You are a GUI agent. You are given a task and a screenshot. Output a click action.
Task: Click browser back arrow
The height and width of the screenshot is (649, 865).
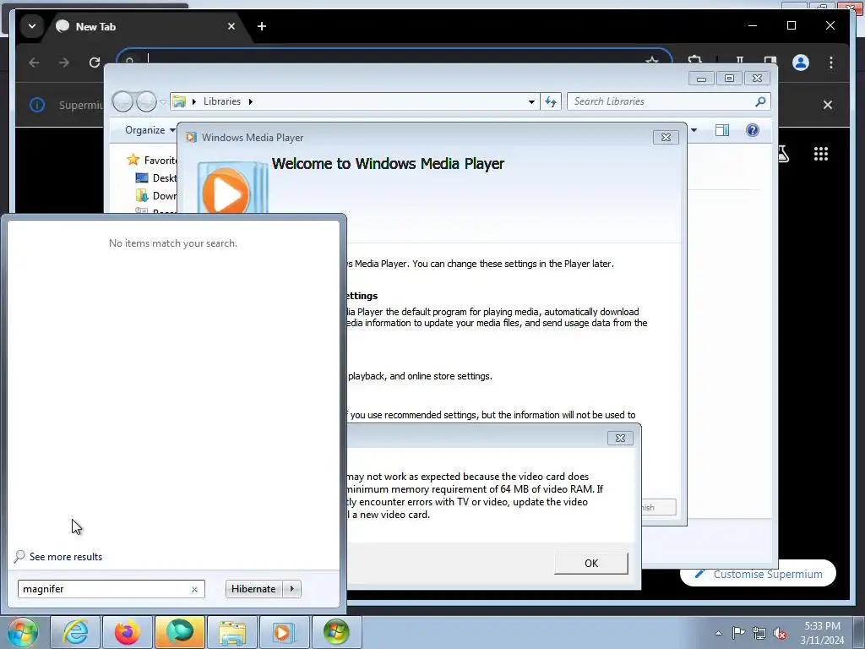click(34, 63)
